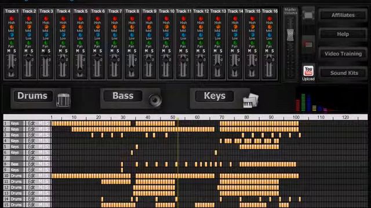The height and width of the screenshot is (208, 371).
Task: Click the Master Volume slider handle
Action: click(290, 35)
